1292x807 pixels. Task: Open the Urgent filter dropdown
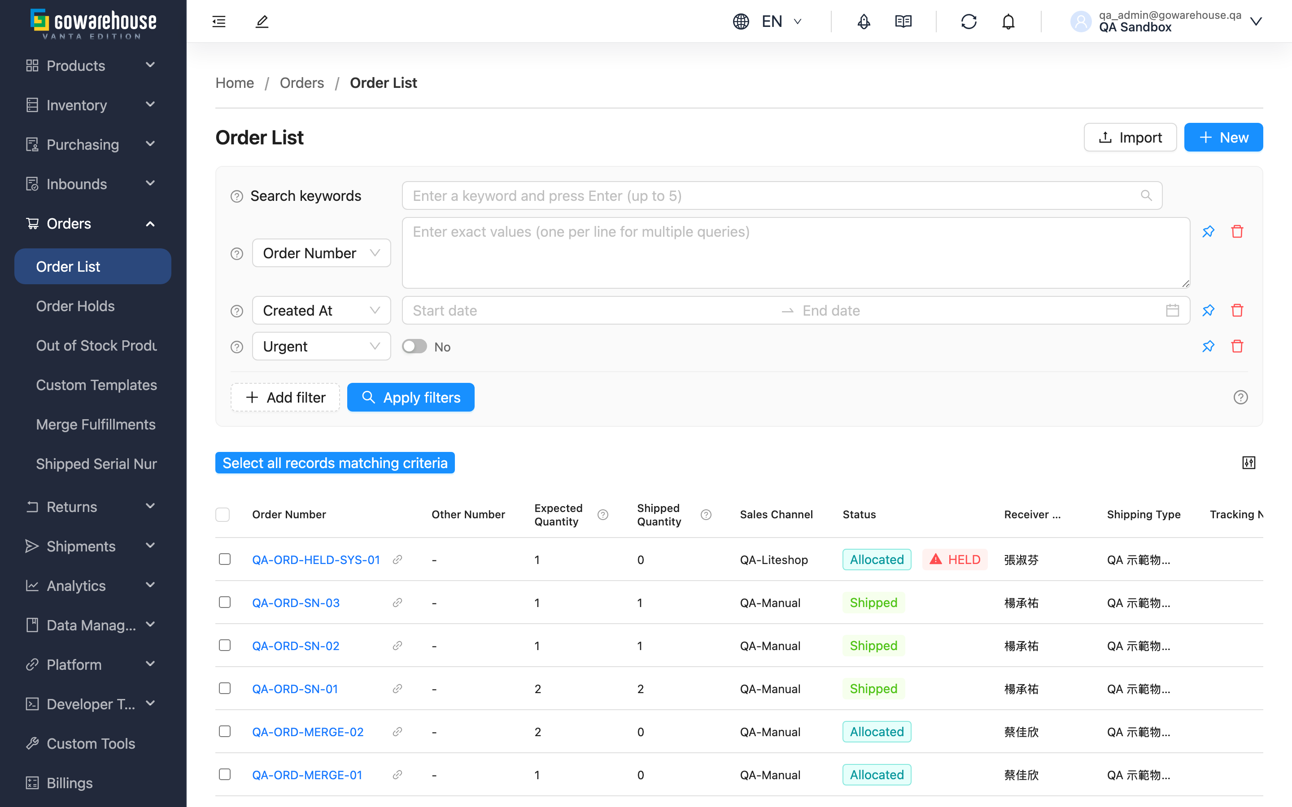point(321,347)
